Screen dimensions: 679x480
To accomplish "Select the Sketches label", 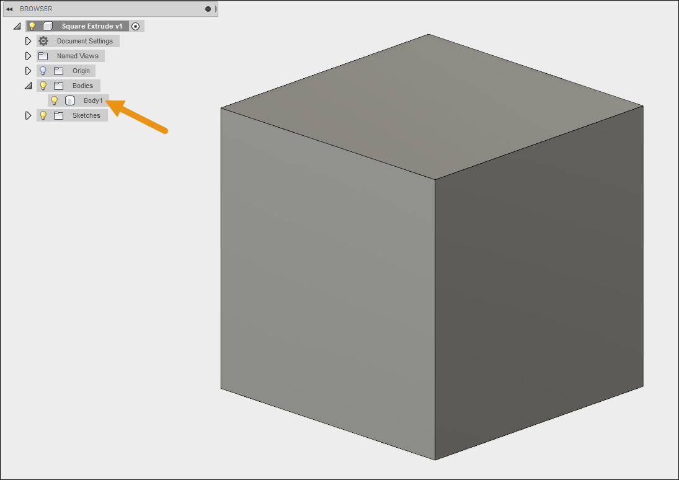I will pyautogui.click(x=86, y=116).
